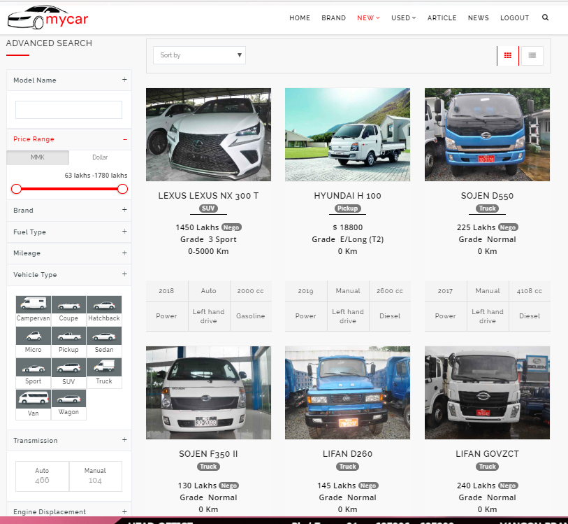
Task: Open the LIFAN D260 listing title
Action: point(347,454)
